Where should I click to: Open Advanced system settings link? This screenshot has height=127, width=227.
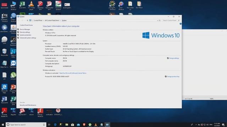pos(28,38)
